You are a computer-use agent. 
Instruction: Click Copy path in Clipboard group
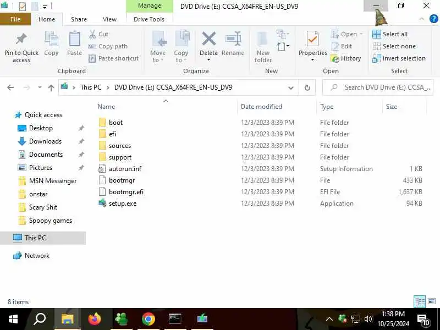tap(108, 46)
